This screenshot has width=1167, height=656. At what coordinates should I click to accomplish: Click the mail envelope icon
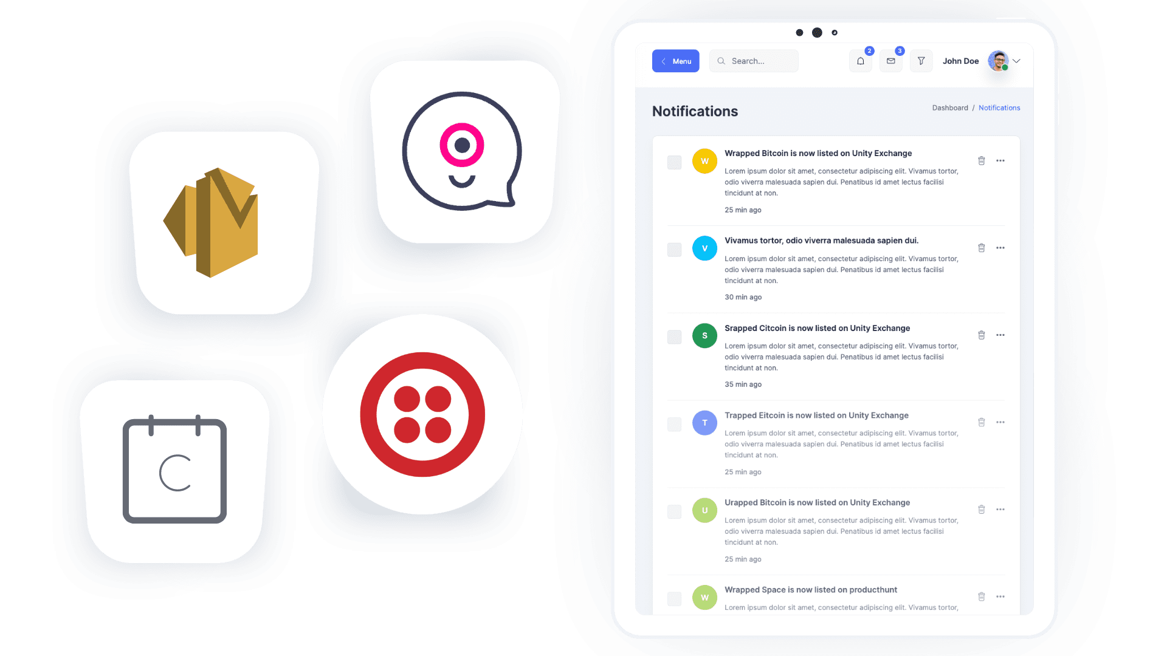890,61
